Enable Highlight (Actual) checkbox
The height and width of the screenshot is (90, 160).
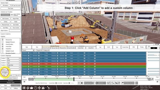pos(2,51)
